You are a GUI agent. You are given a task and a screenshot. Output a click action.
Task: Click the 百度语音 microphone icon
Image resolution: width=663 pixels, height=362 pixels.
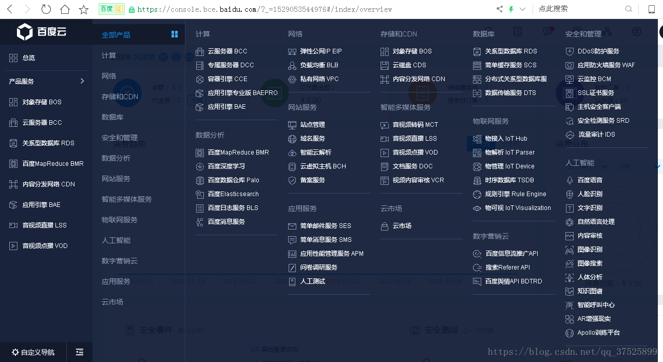[569, 180]
